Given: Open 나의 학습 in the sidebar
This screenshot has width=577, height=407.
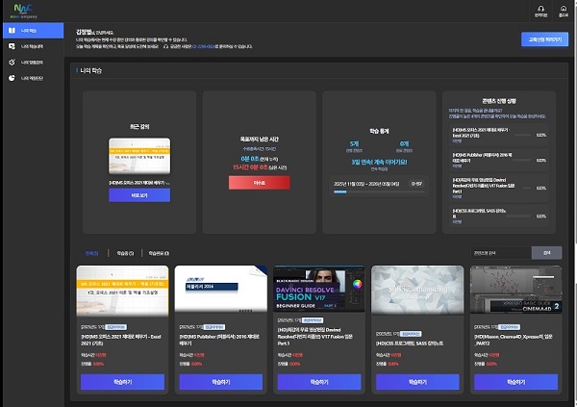Looking at the screenshot, I should click(x=33, y=31).
